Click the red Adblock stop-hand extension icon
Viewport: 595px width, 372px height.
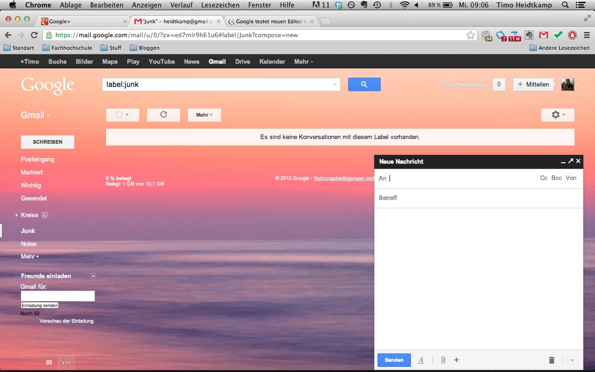[573, 35]
